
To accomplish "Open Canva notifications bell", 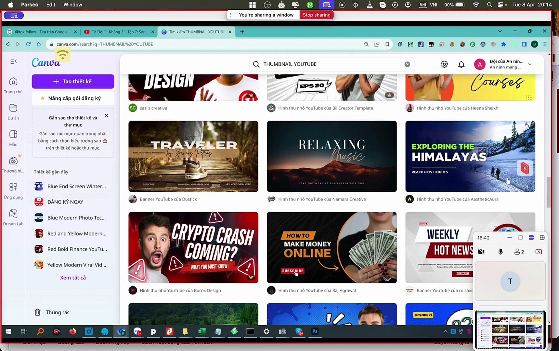I will click(461, 64).
